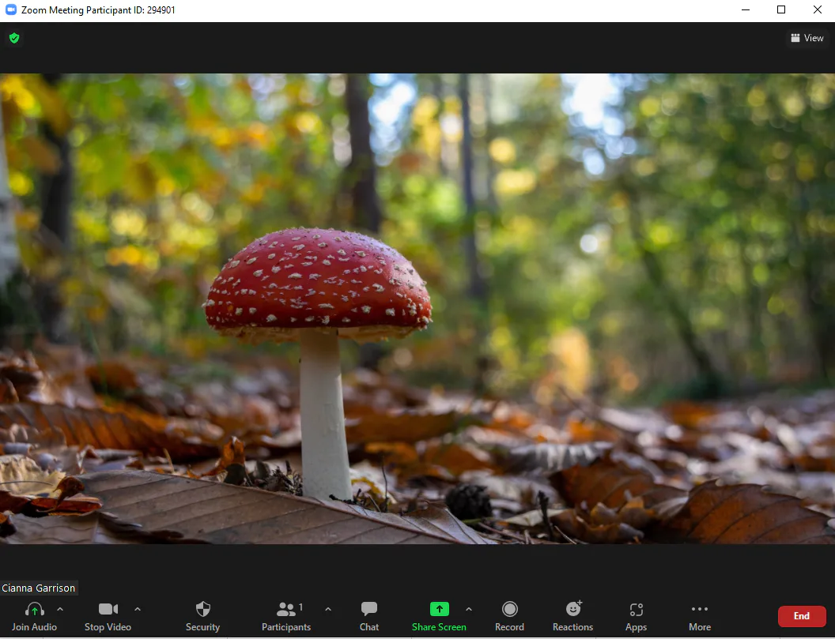This screenshot has height=639, width=835.
Task: Open the Apps panel
Action: pyautogui.click(x=637, y=616)
